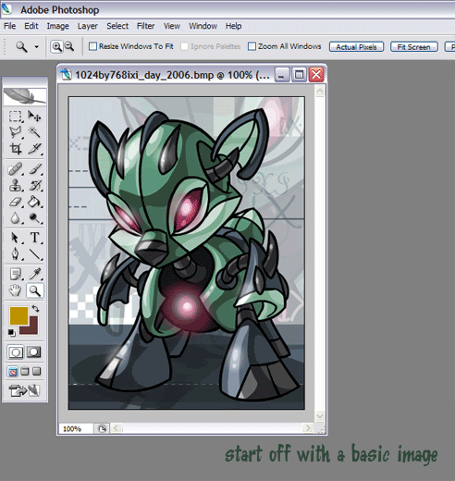This screenshot has width=455, height=481.
Task: Select the Paint Bucket tool
Action: coord(34,202)
